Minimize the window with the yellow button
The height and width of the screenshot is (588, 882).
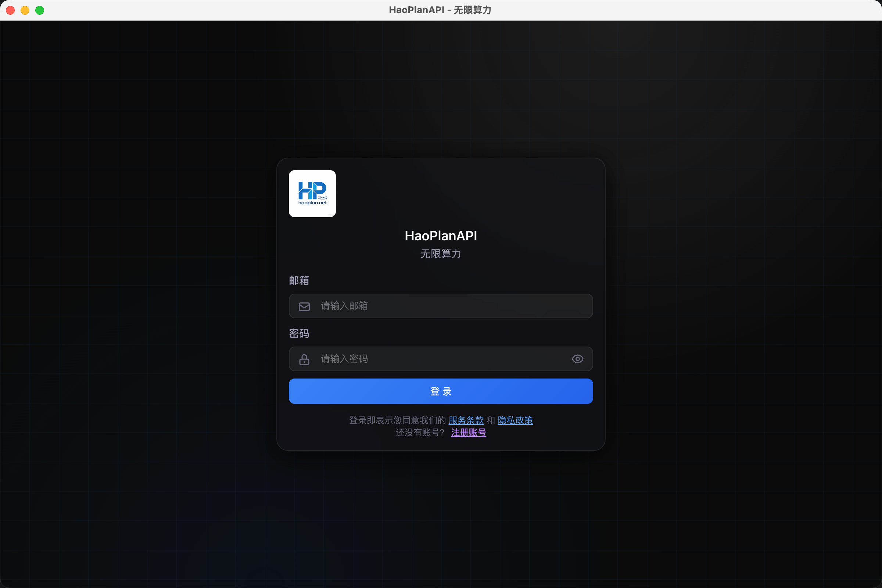click(x=25, y=10)
